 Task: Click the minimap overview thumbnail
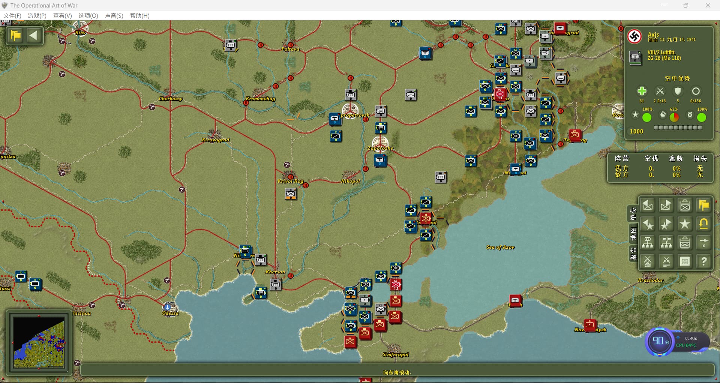39,342
